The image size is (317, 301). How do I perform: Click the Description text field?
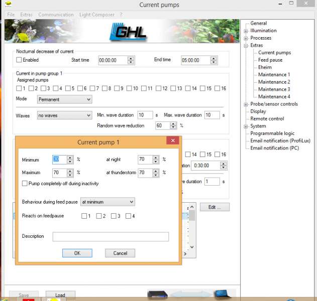pos(111,236)
